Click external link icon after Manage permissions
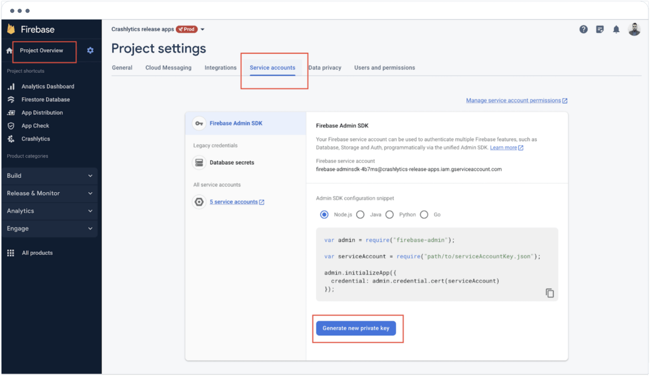 [565, 101]
